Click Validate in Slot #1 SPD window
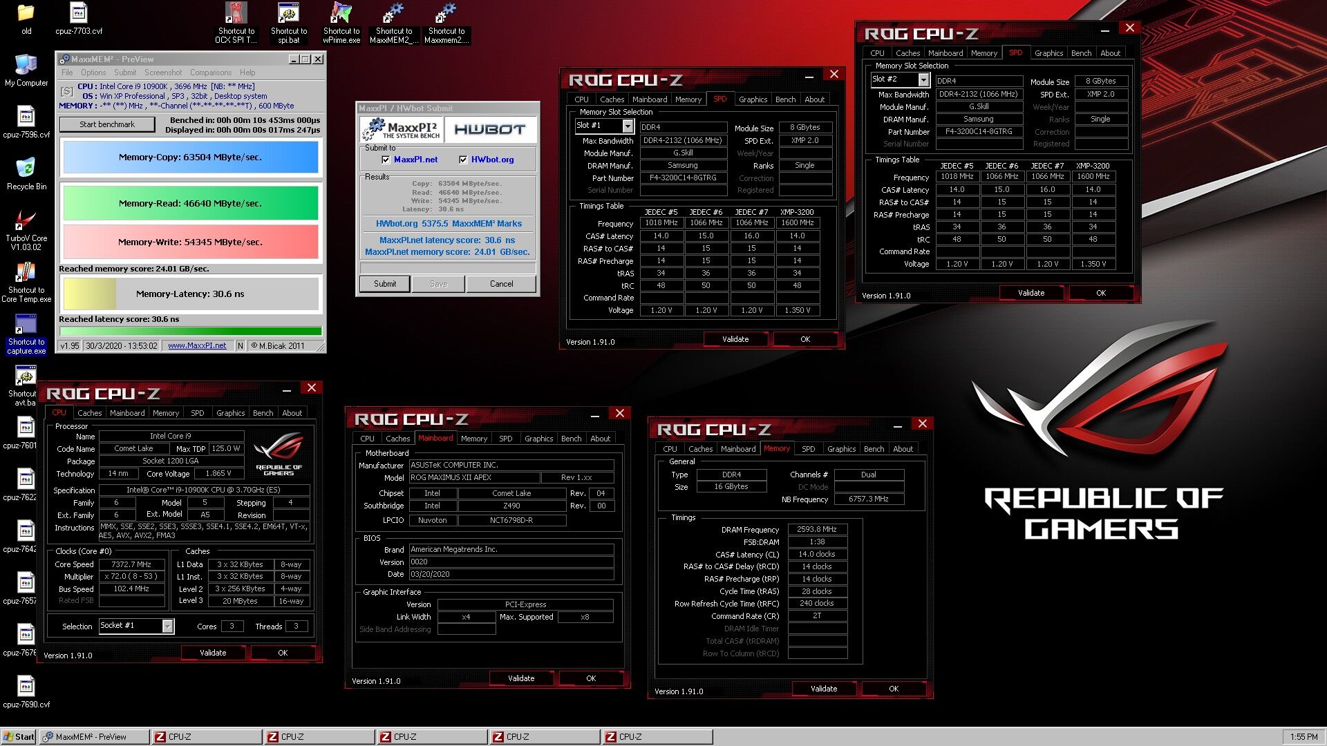Screen dimensions: 1327x746 tap(735, 339)
